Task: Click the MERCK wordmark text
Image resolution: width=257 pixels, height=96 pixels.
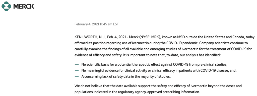Action: (x=24, y=7)
